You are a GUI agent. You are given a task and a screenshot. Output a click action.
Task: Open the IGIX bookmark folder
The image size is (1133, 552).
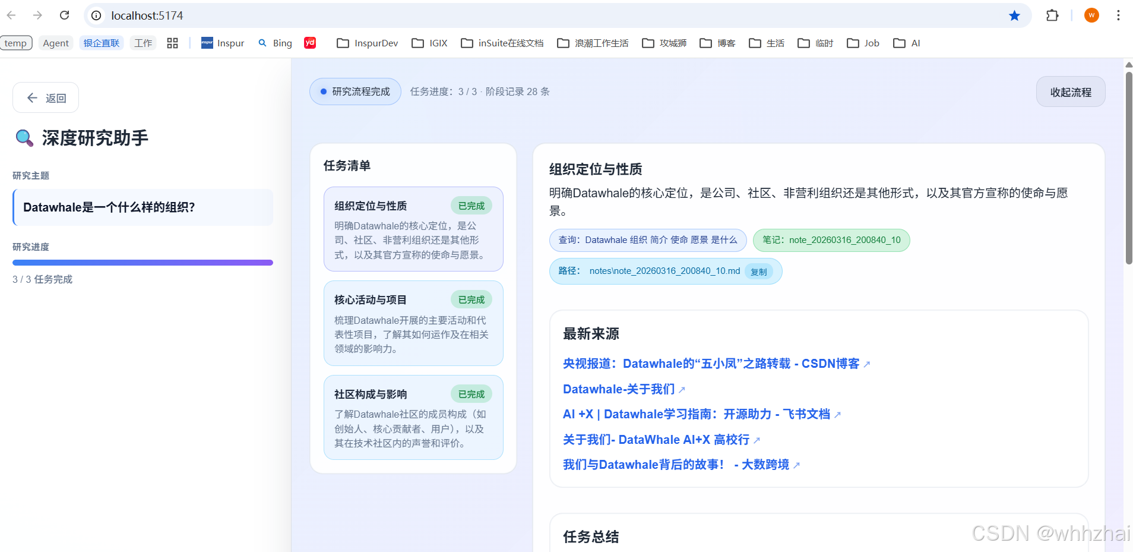(429, 43)
